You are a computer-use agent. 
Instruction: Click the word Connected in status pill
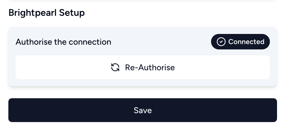point(246,42)
